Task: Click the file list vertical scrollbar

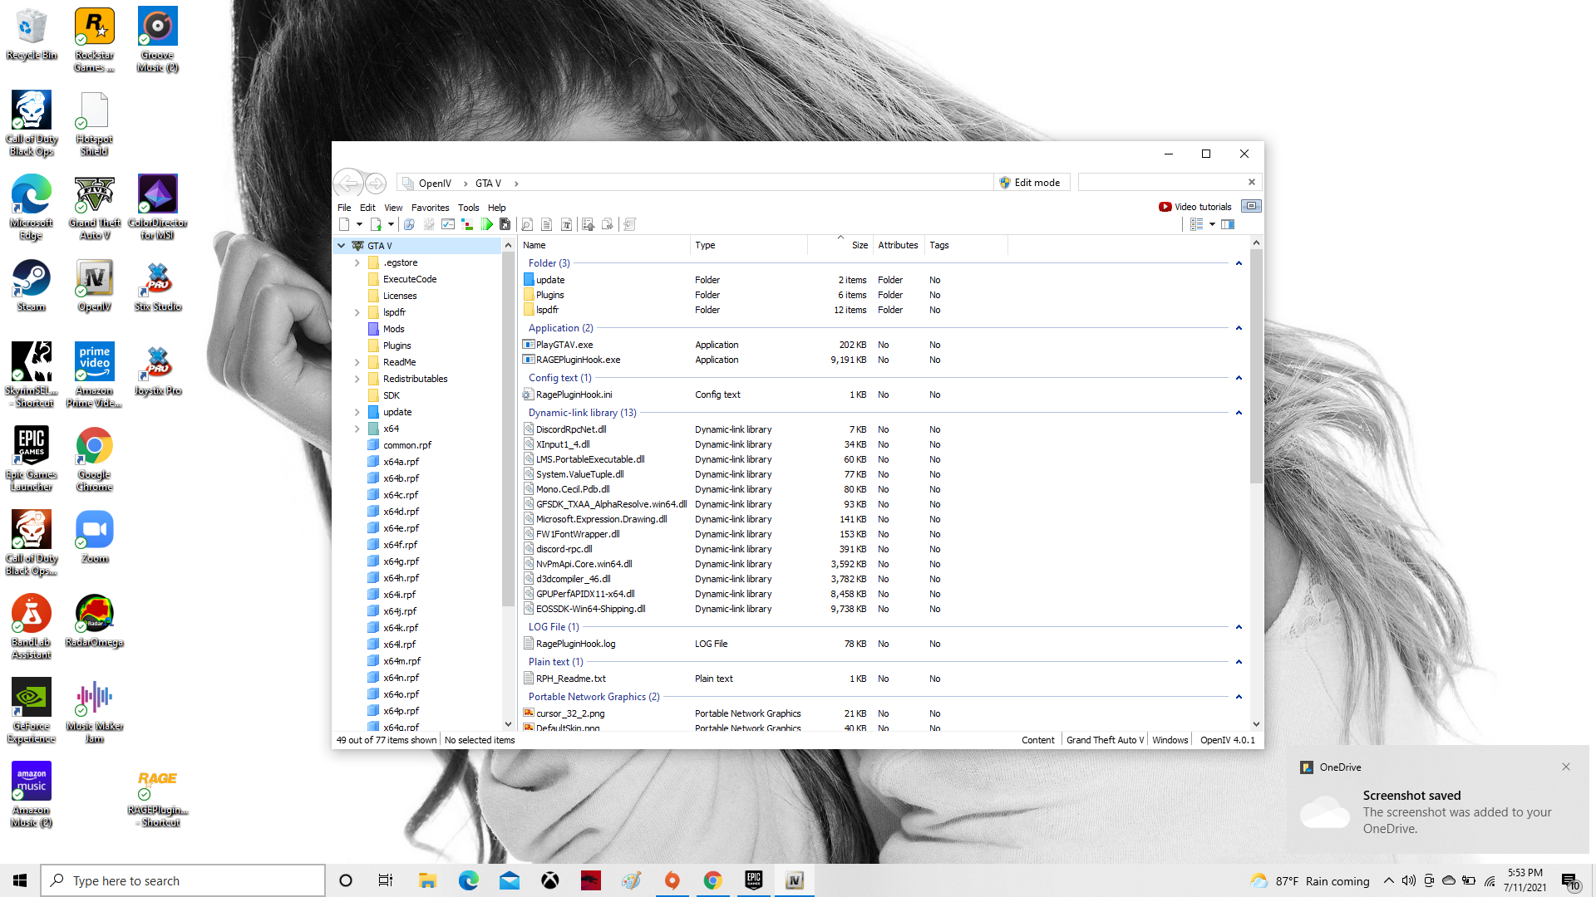Action: (1256, 365)
